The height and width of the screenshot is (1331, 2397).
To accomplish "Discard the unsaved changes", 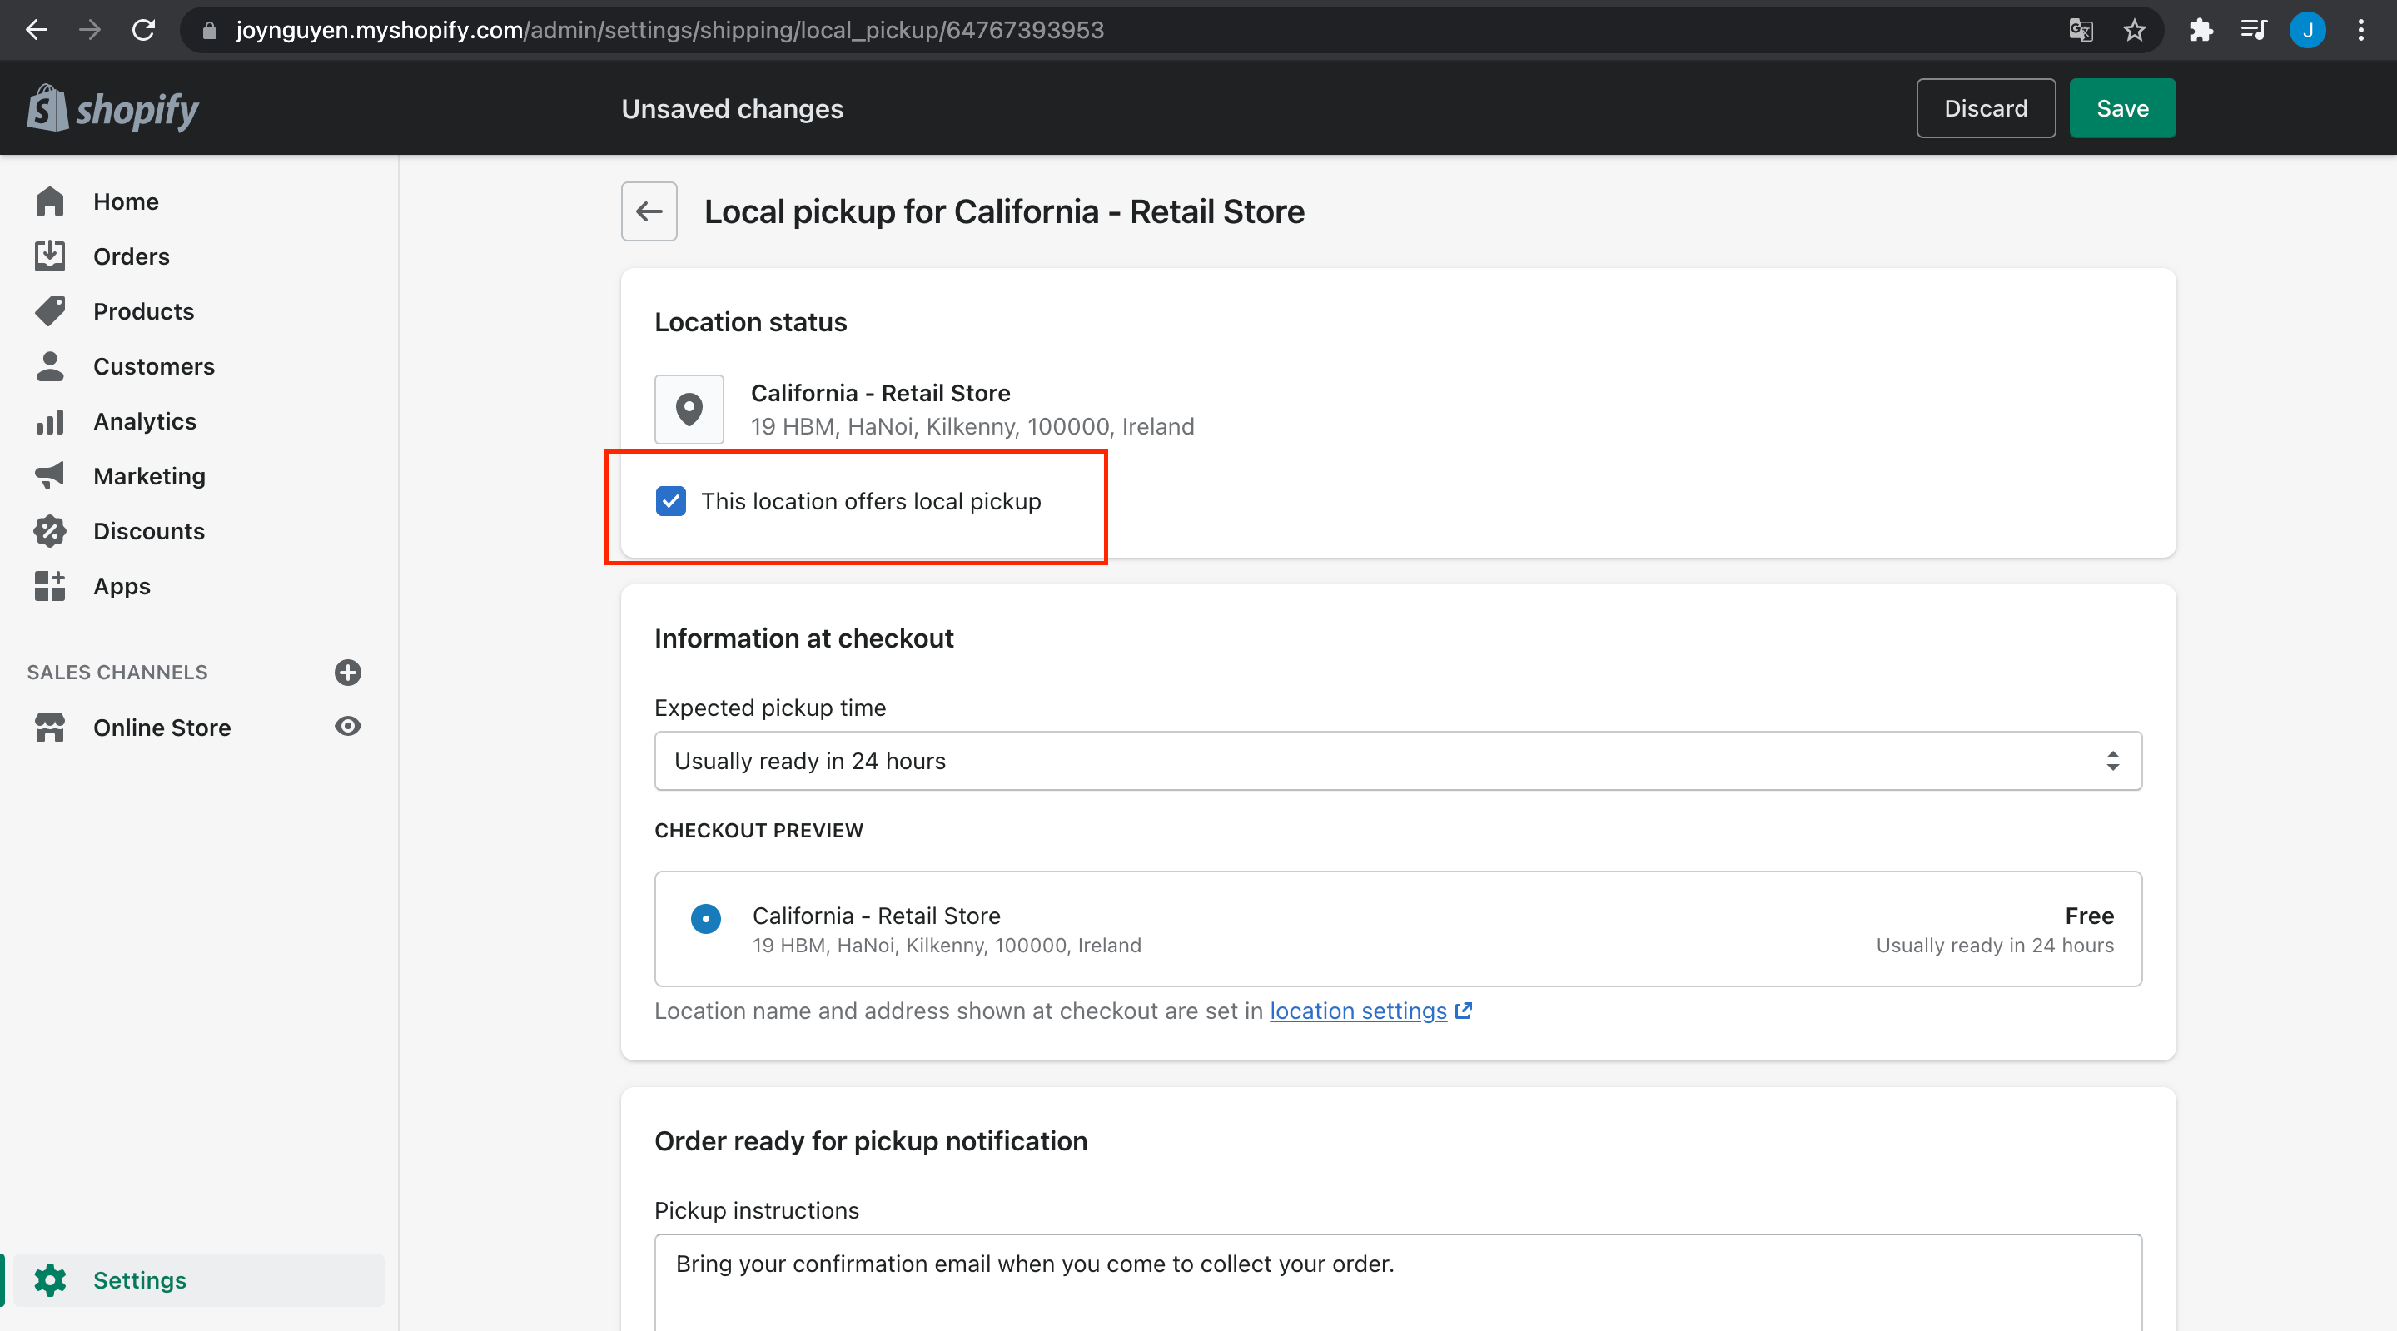I will [x=1986, y=109].
